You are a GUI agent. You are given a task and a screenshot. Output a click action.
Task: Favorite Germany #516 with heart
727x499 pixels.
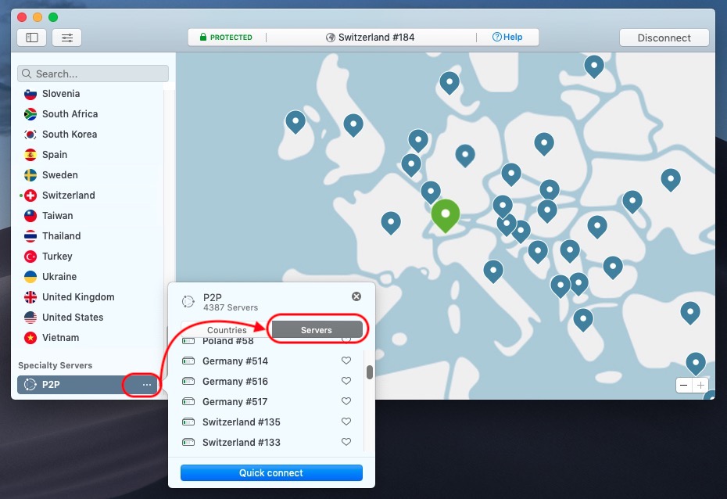[346, 381]
